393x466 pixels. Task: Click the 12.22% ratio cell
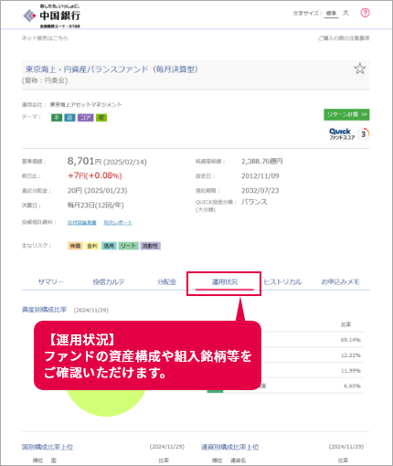(x=351, y=355)
